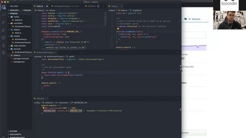This screenshot has height=138, width=246.
Task: Click the presenter webcam thumbnail
Action: point(229,20)
